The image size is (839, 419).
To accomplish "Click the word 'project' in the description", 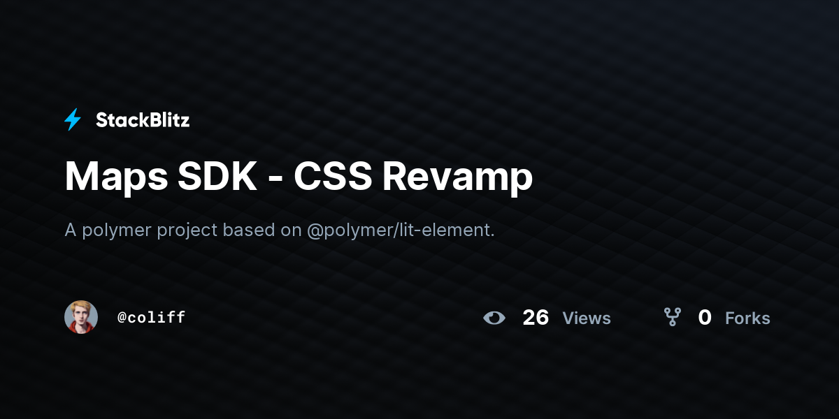I will click(x=187, y=230).
